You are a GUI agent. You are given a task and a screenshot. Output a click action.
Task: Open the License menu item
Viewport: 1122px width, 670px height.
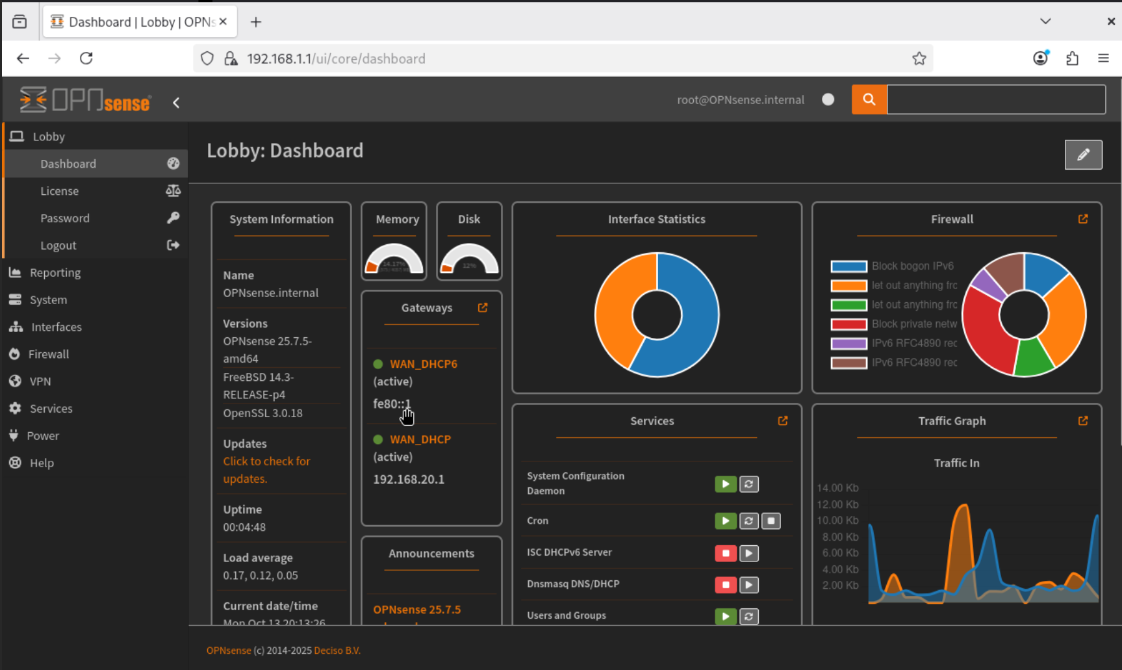point(59,191)
